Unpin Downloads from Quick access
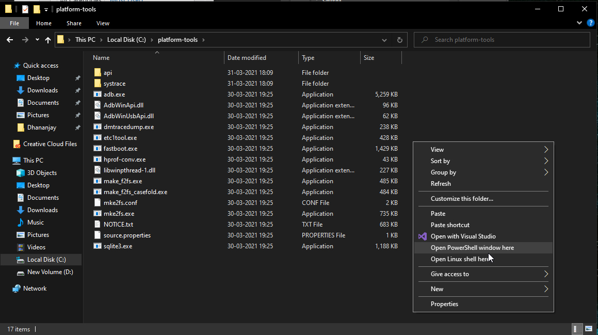 click(x=78, y=90)
